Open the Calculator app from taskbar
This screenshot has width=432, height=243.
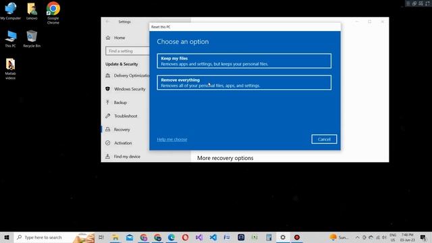pos(269,237)
